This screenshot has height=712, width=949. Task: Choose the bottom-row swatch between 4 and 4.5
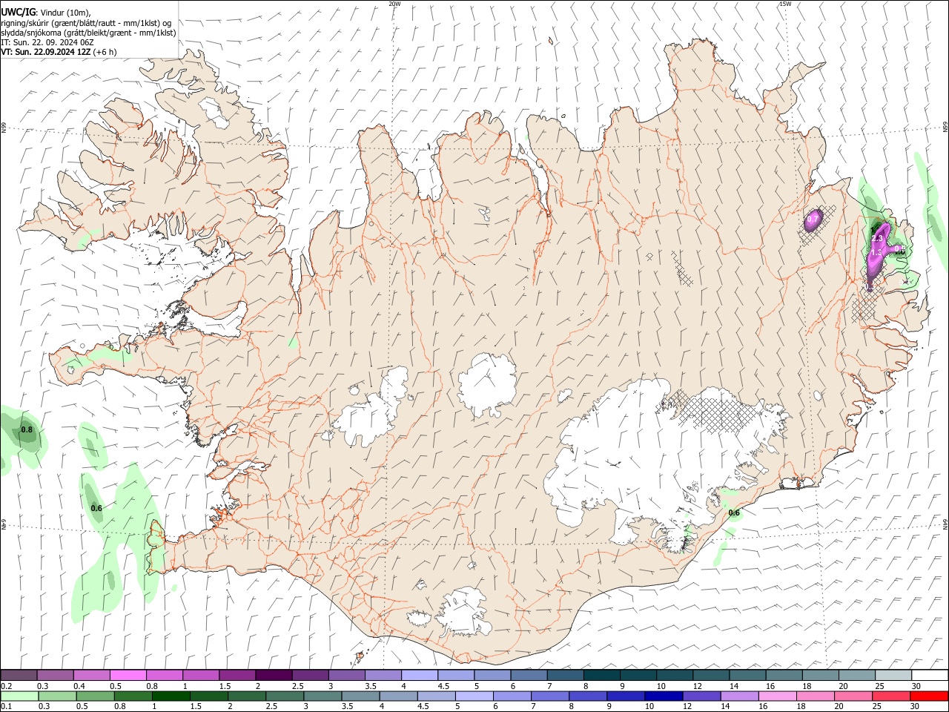pyautogui.click(x=398, y=696)
